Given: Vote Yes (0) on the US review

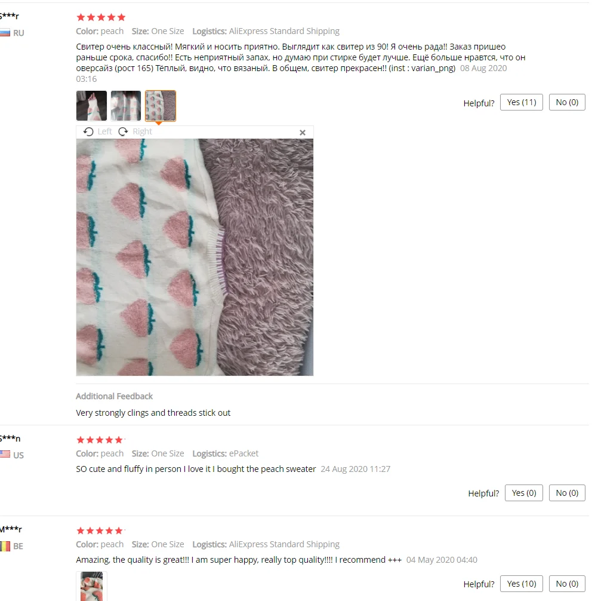Looking at the screenshot, I should coord(524,493).
